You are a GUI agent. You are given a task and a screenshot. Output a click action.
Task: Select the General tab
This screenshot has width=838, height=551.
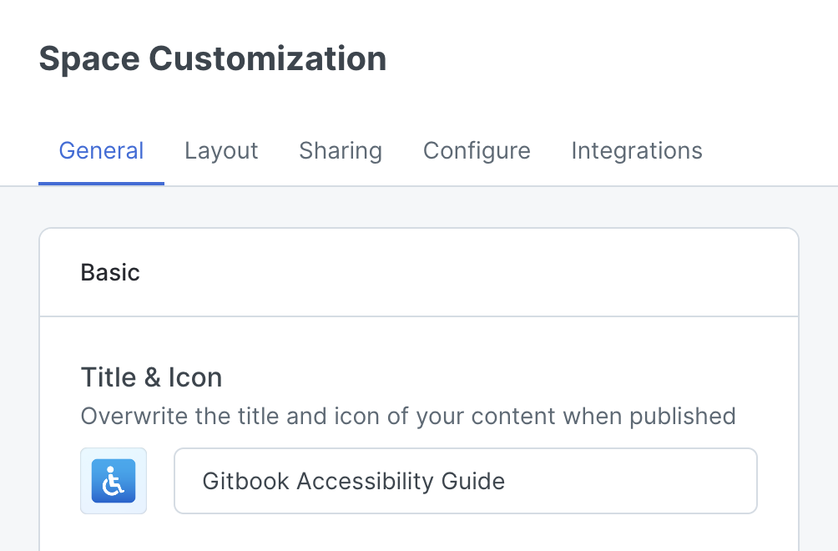pyautogui.click(x=101, y=151)
